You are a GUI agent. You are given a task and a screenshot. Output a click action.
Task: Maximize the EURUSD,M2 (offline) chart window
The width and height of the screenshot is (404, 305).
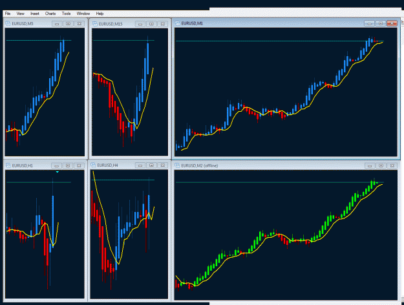[x=381, y=165]
